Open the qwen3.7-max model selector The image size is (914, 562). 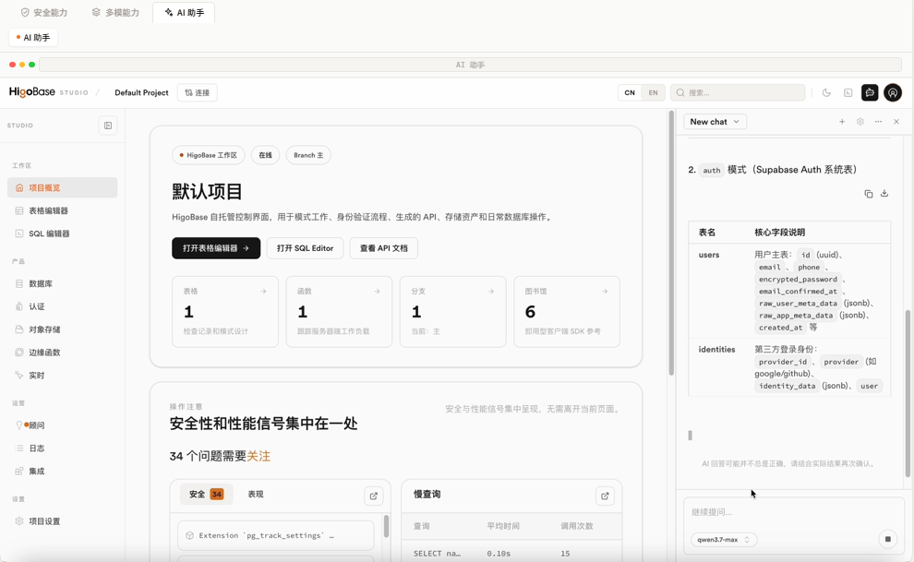click(x=724, y=539)
